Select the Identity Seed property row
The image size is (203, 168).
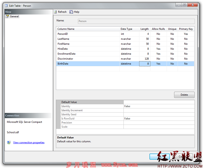127,115
